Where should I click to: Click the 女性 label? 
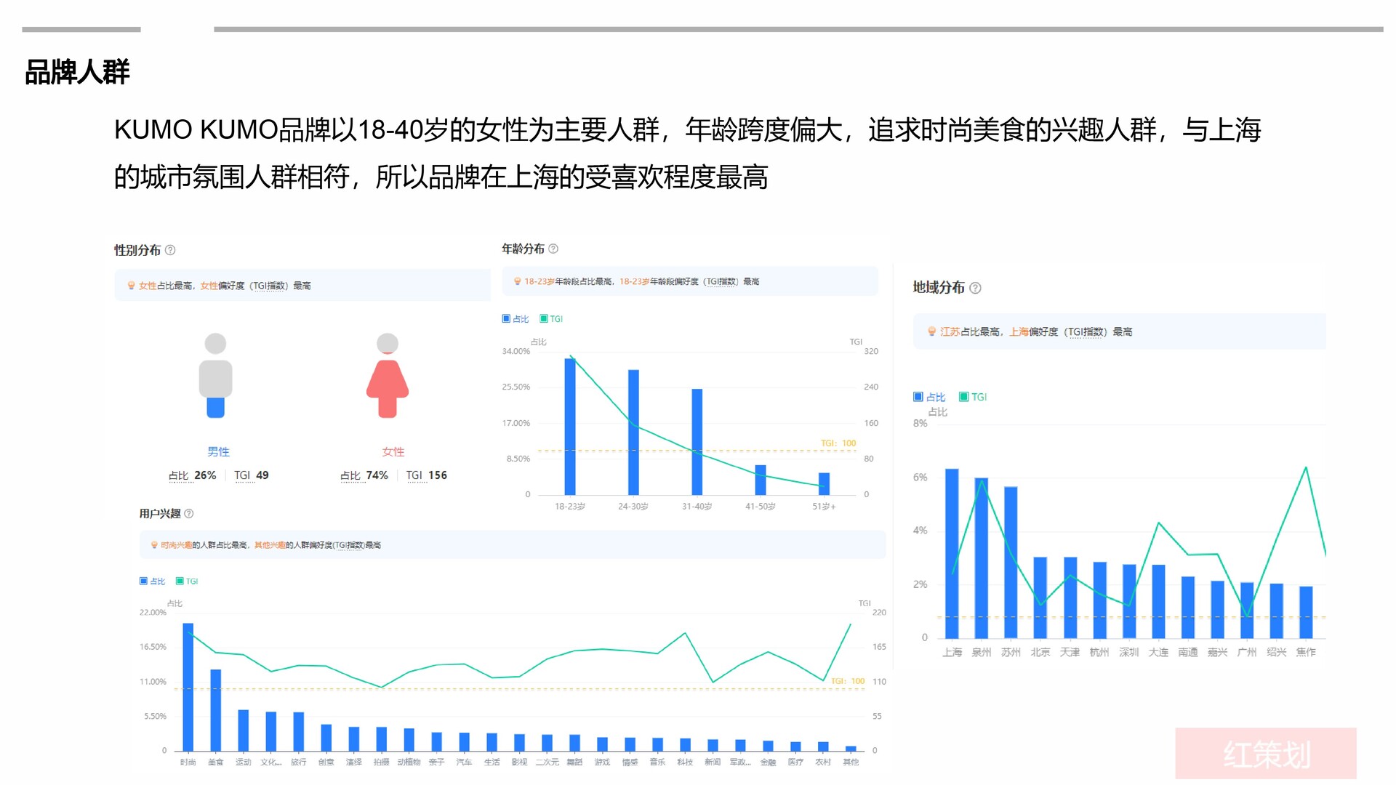click(393, 451)
